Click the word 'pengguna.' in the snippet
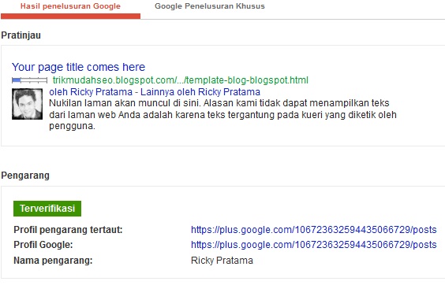 click(72, 126)
